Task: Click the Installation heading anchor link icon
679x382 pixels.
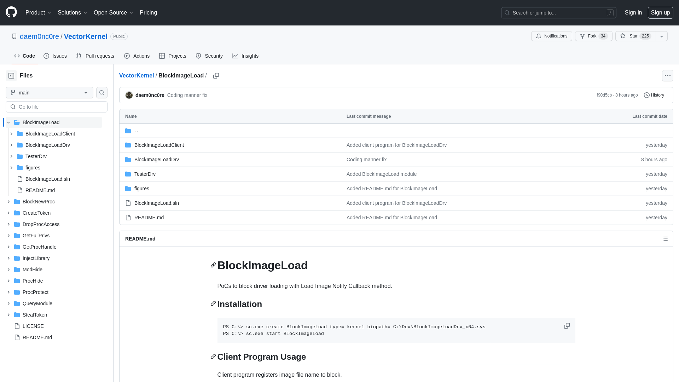Action: [213, 304]
